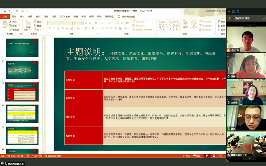Switch to the 设计 (Design) ribbon tab
The width and height of the screenshot is (266, 166).
(38, 16)
